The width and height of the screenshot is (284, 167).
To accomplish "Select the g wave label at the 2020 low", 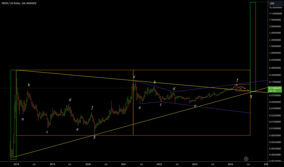I will coord(94,137).
